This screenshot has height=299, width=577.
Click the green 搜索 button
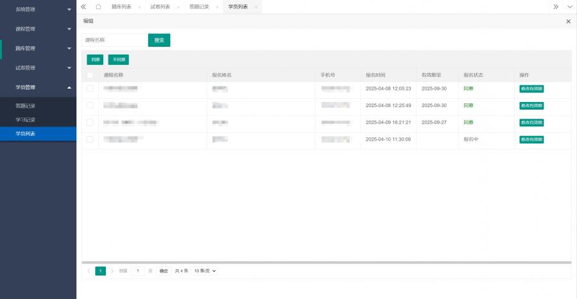[x=159, y=40]
